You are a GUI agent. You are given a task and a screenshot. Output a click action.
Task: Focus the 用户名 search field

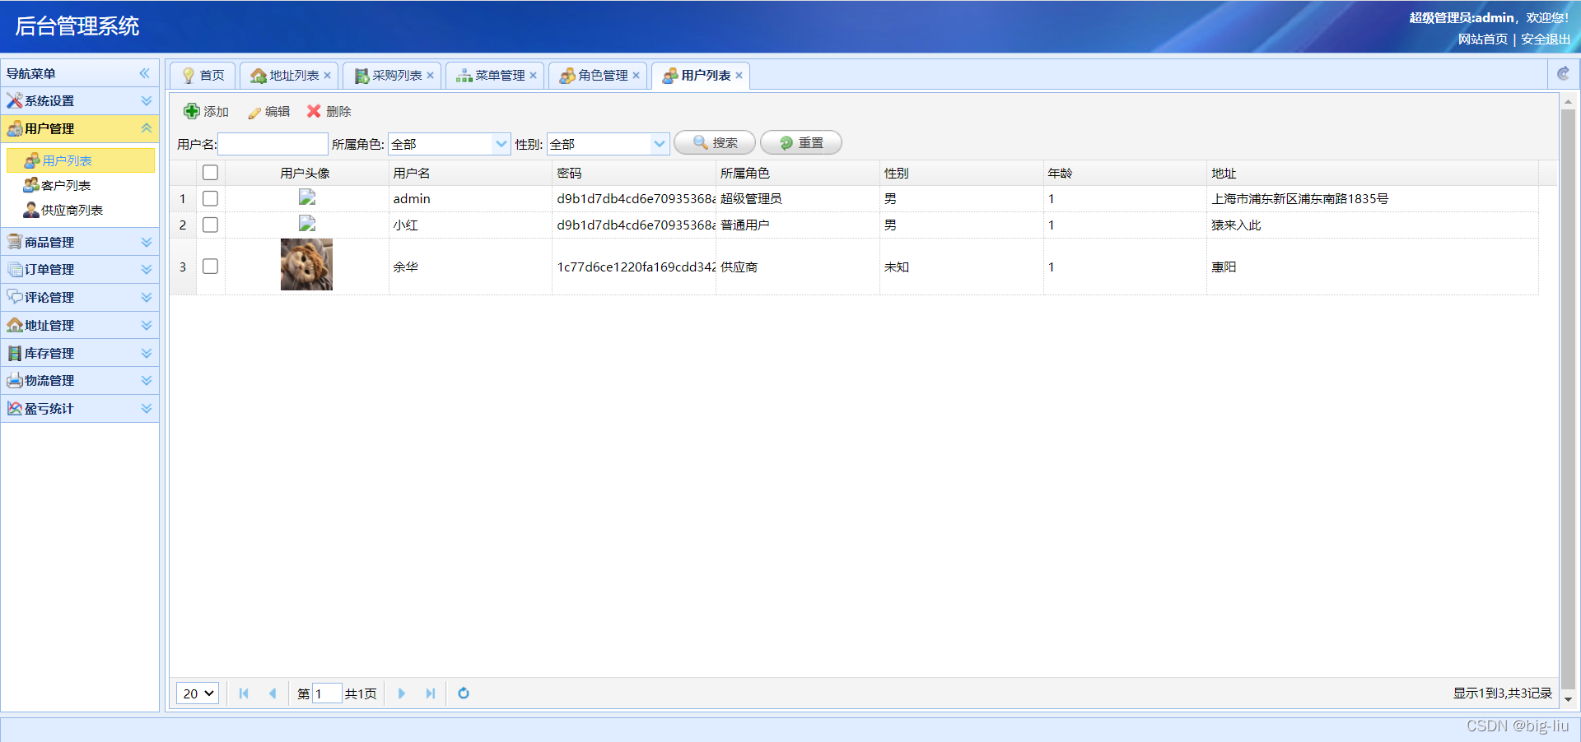click(x=273, y=144)
